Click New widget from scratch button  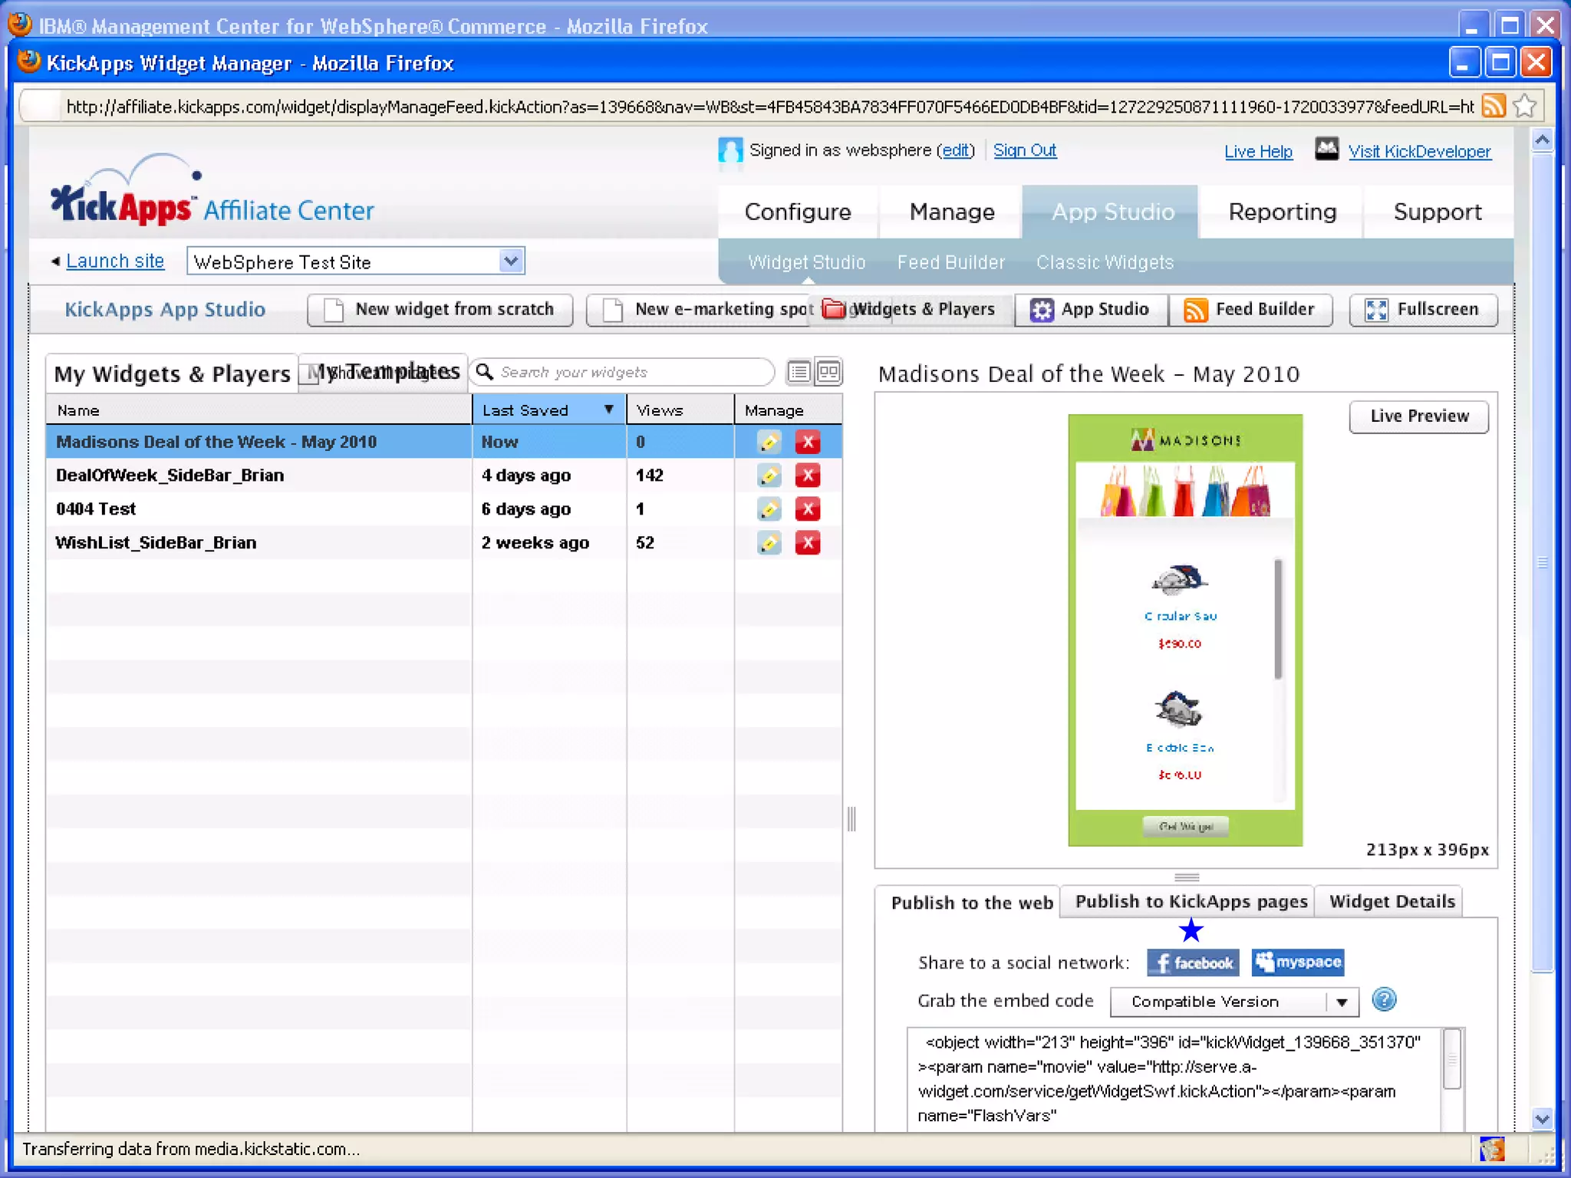click(440, 310)
